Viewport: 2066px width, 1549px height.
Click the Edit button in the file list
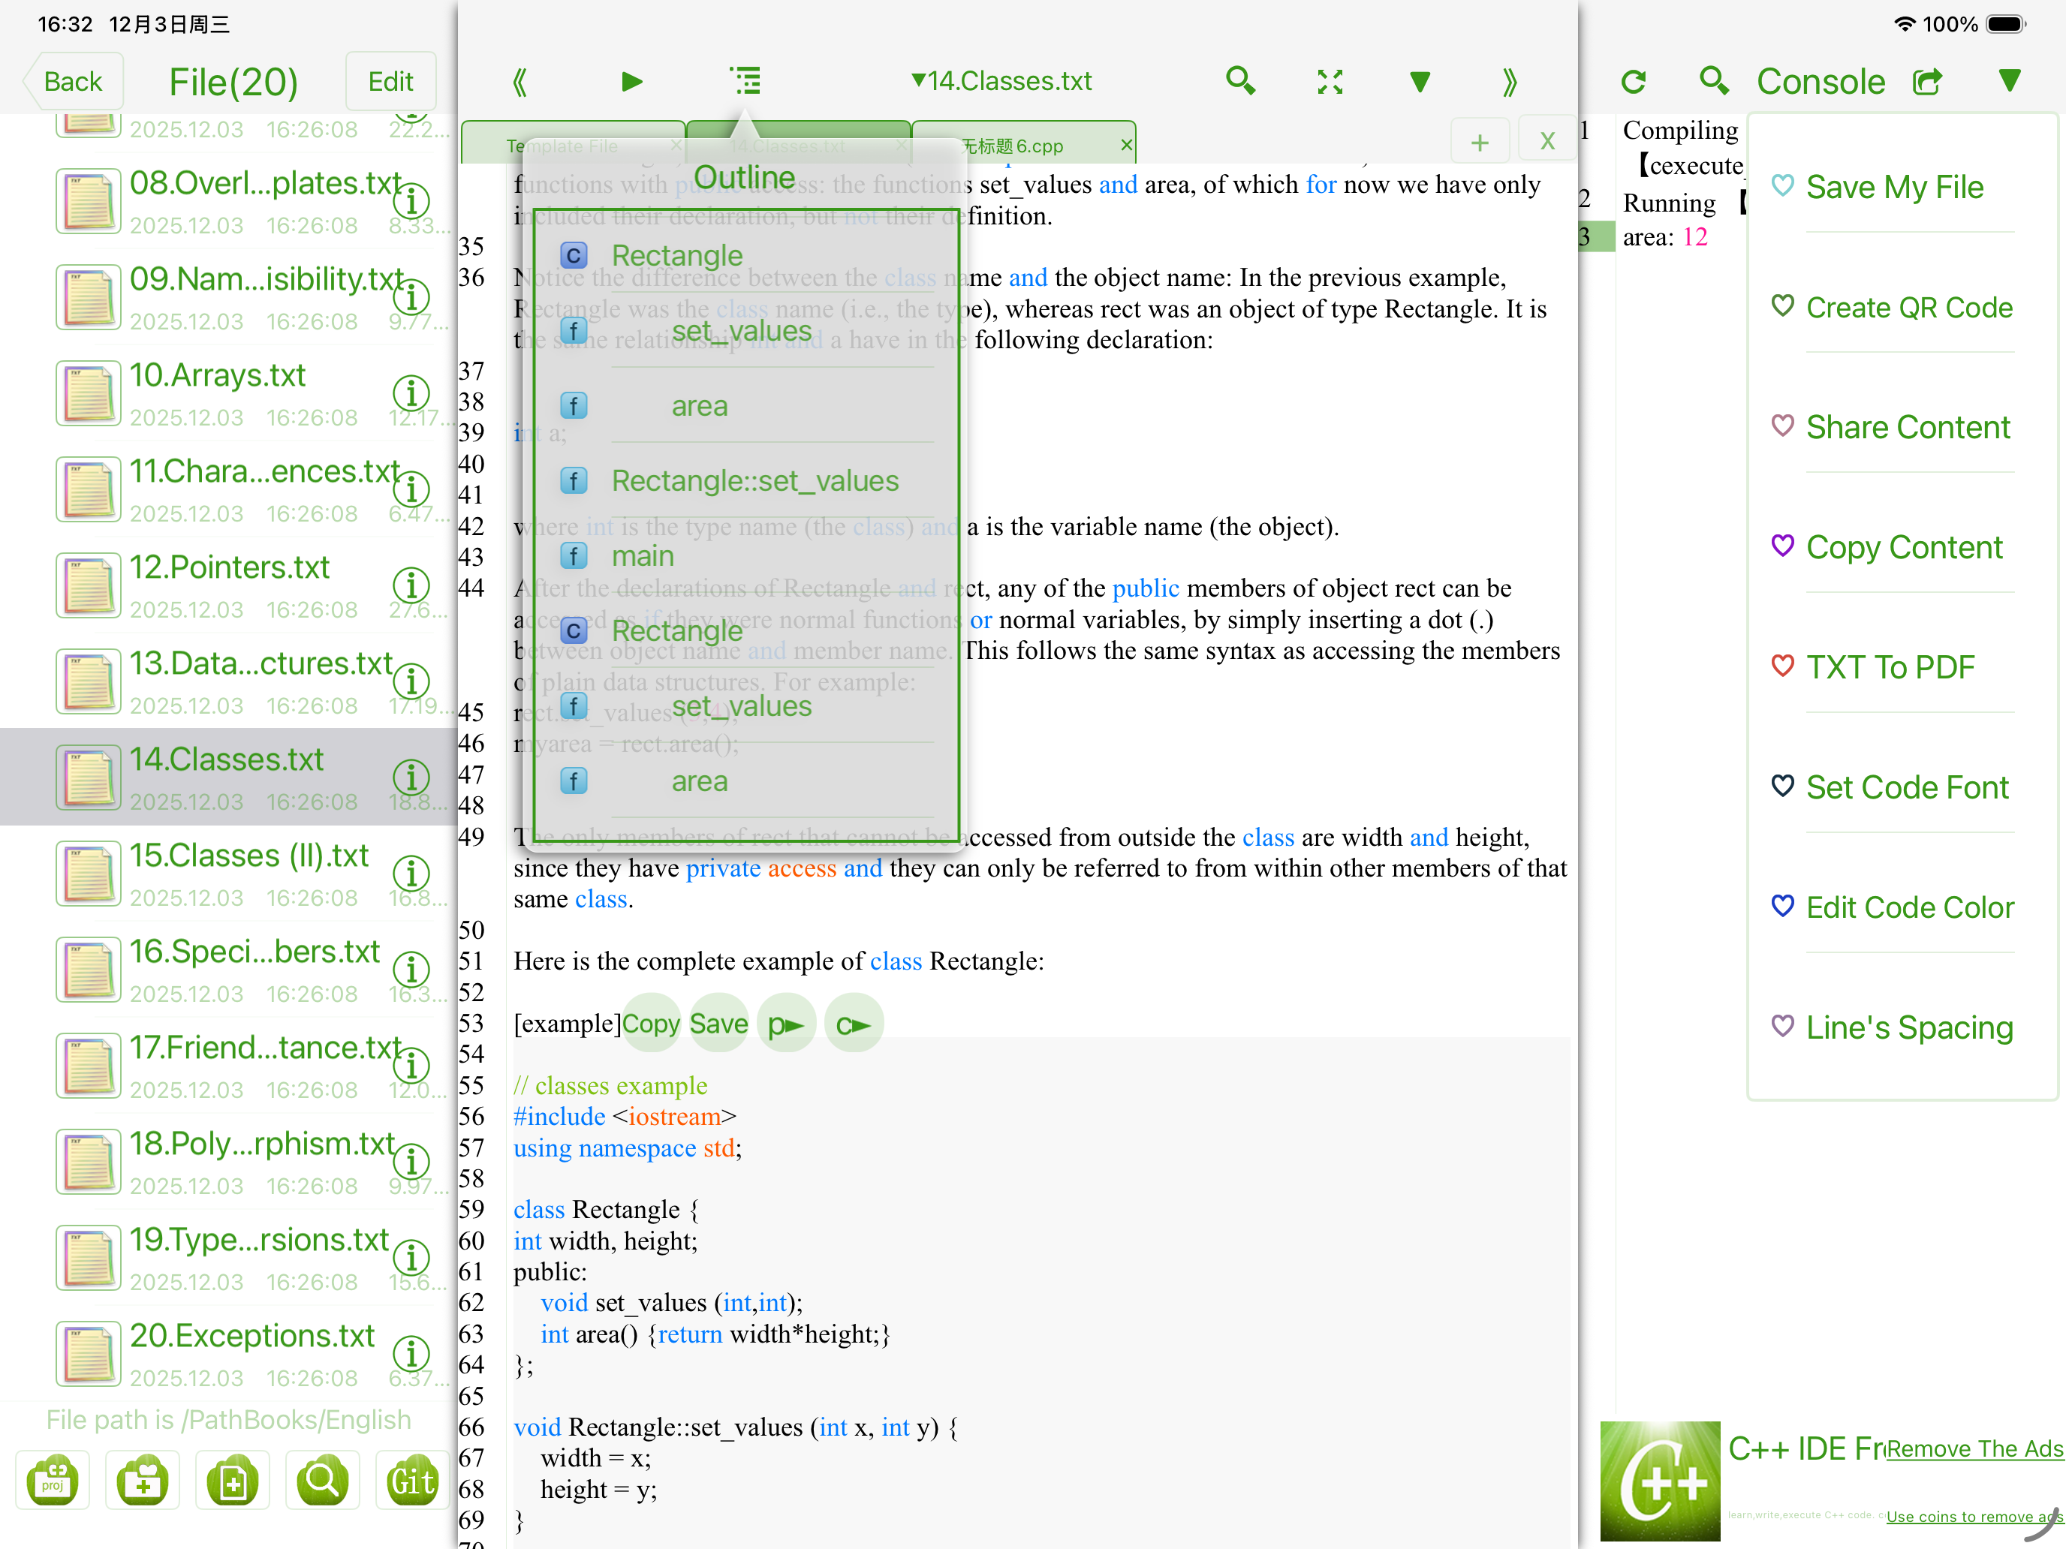click(390, 81)
